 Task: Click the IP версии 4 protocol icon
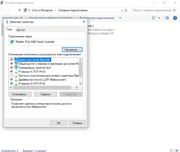click(16, 72)
